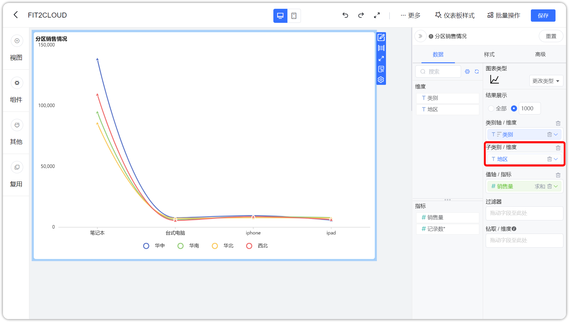This screenshot has height=322, width=569.
Task: Open fullscreen preview of the dashboard
Action: (x=377, y=15)
